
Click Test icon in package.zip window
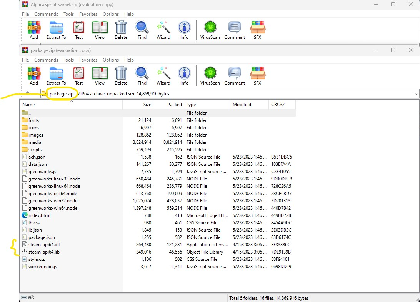coord(79,76)
